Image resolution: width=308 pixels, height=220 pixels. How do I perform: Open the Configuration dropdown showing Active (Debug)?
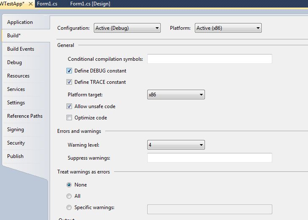(127, 28)
